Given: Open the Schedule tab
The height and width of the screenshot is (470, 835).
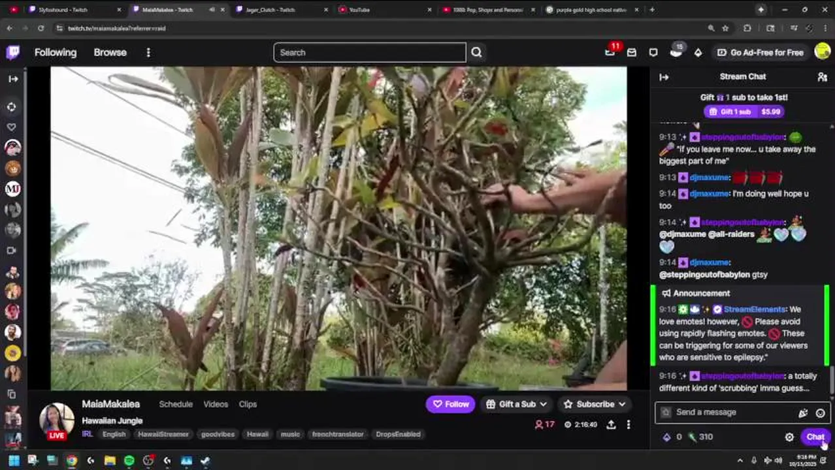Looking at the screenshot, I should 176,404.
